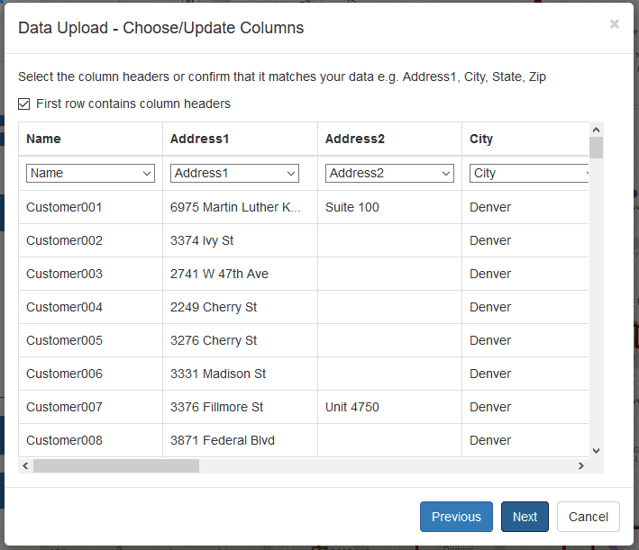Click the table's scroll down arrow

coord(597,451)
